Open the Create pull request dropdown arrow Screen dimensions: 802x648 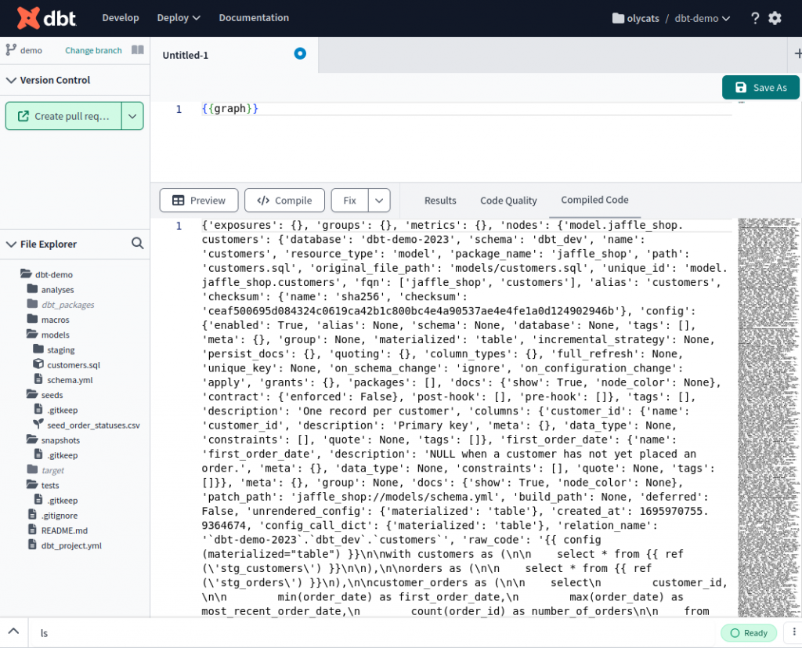point(132,116)
